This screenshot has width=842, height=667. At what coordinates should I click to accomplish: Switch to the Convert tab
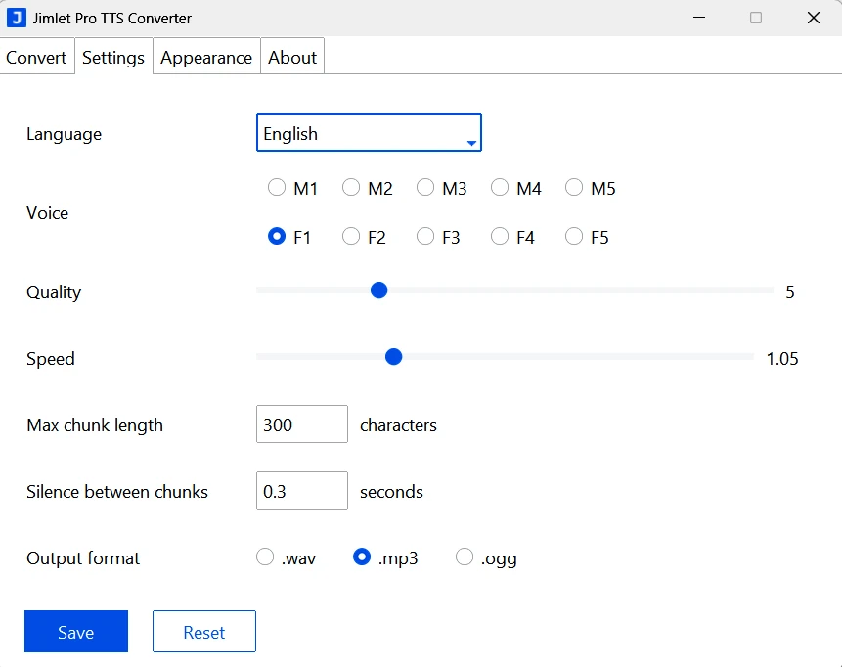point(37,57)
